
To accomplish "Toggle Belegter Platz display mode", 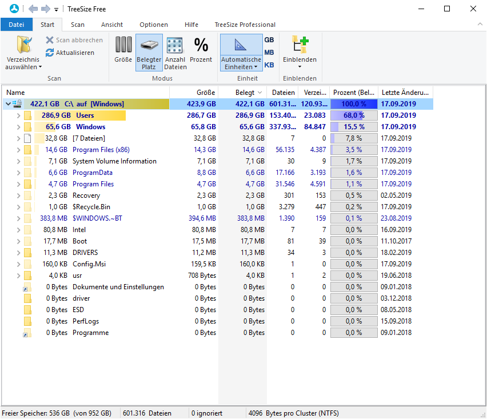I will click(x=149, y=52).
